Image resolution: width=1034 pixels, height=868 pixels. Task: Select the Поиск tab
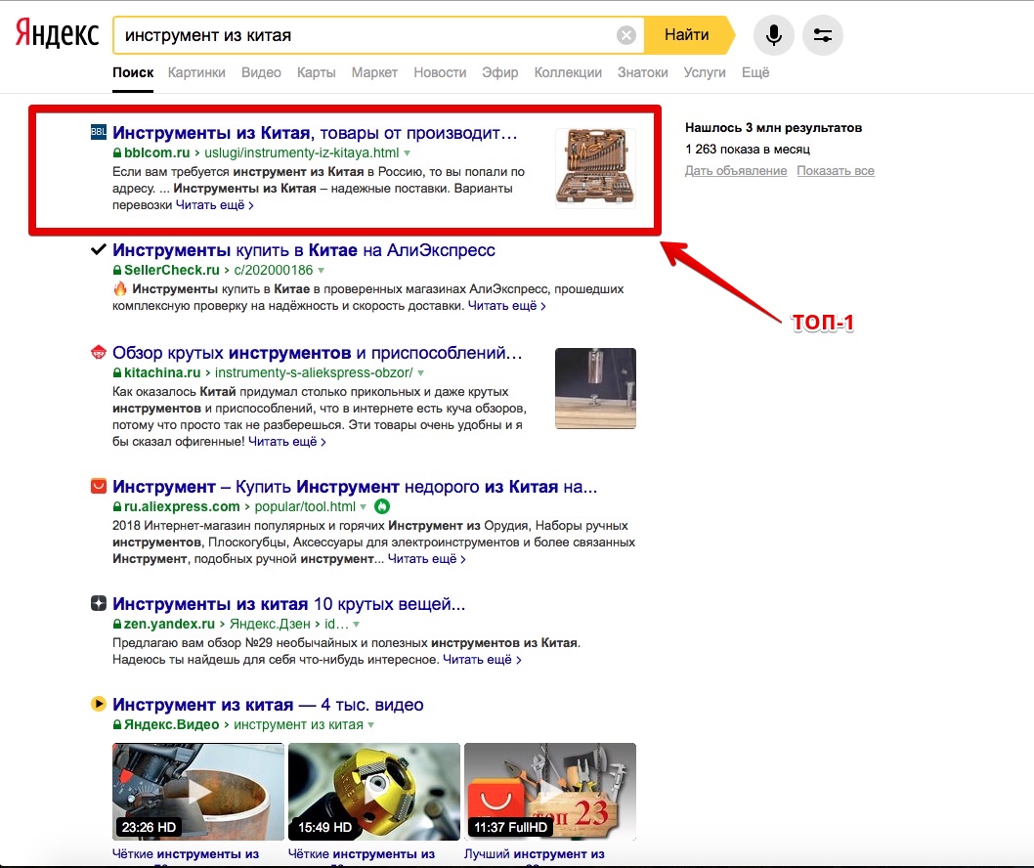(x=133, y=72)
